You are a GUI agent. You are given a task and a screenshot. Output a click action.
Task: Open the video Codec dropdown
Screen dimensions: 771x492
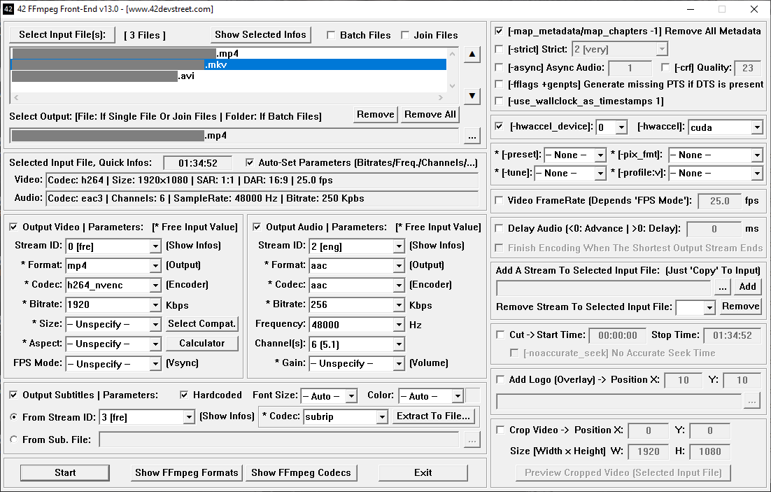pyautogui.click(x=155, y=286)
